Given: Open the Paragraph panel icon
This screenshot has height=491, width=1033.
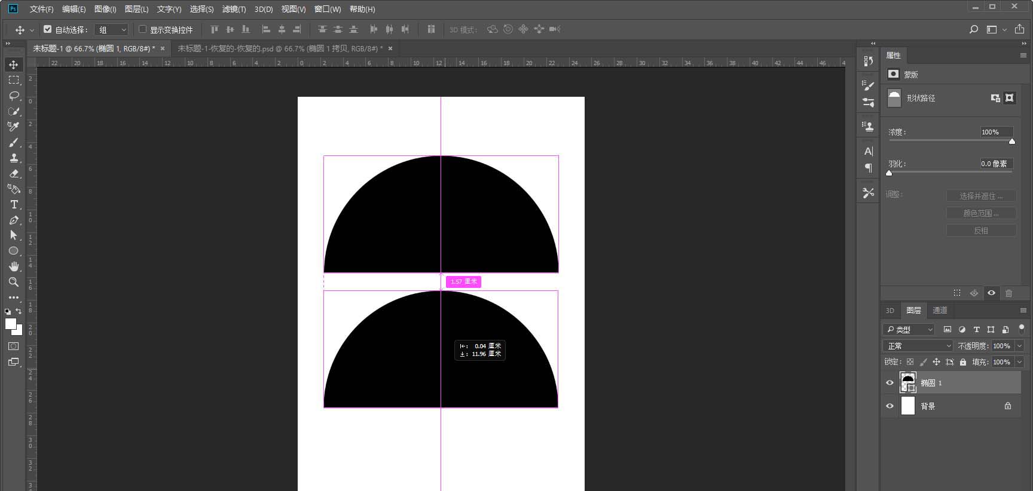Looking at the screenshot, I should 868,168.
